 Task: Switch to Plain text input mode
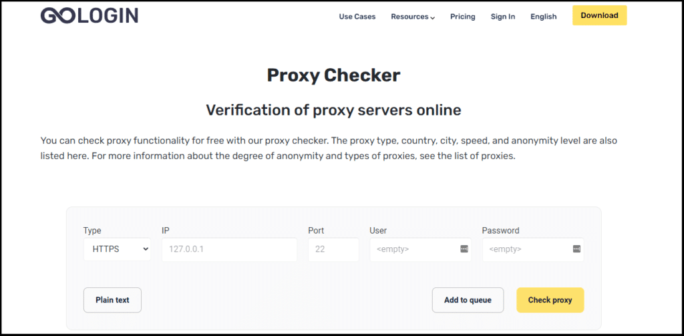[x=112, y=300]
